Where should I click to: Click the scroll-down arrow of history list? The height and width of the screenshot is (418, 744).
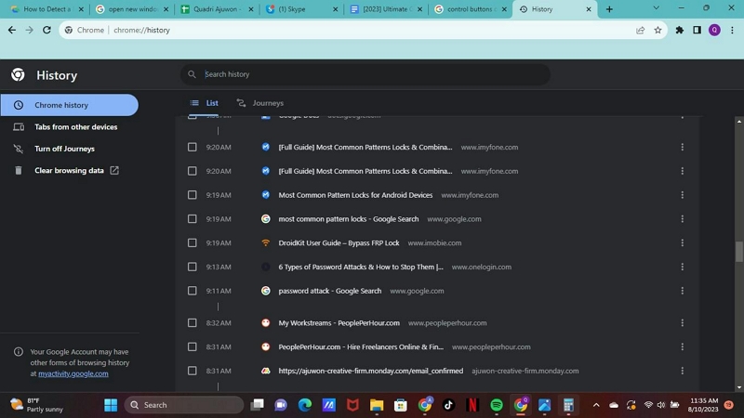[x=739, y=387]
